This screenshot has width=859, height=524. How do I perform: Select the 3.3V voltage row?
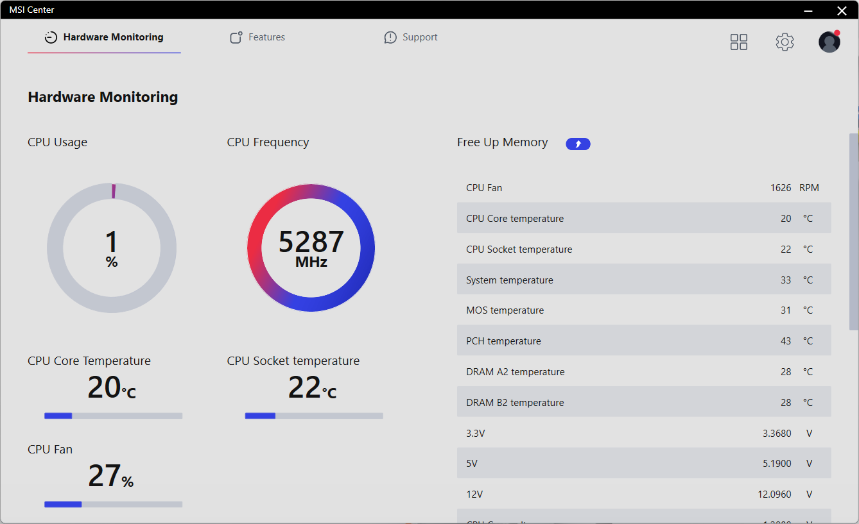click(644, 433)
